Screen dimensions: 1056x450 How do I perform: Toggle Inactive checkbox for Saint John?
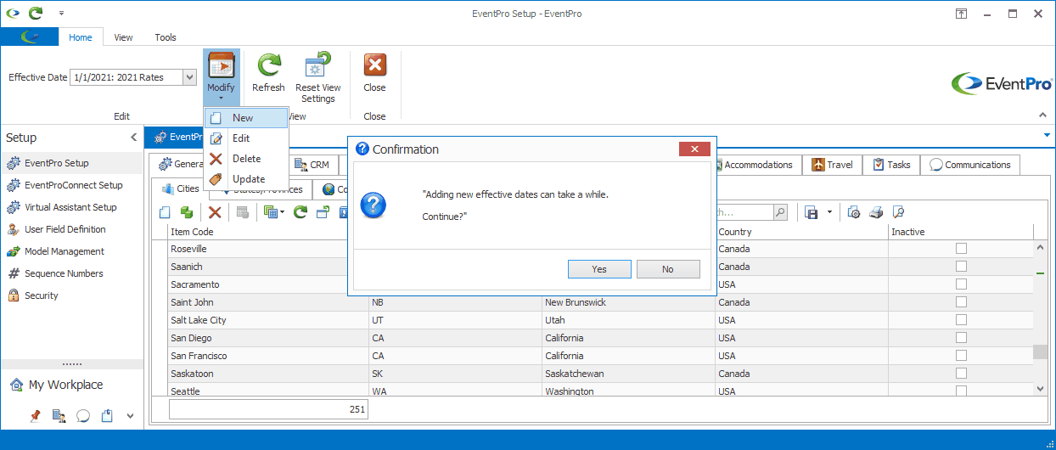[961, 302]
